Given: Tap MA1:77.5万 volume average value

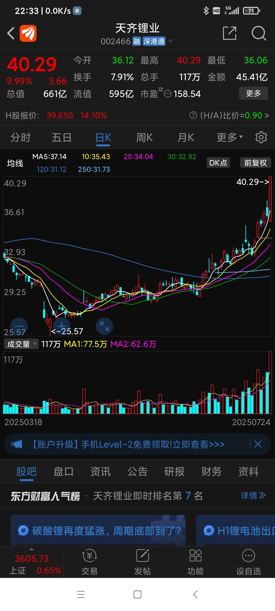Looking at the screenshot, I should point(86,344).
